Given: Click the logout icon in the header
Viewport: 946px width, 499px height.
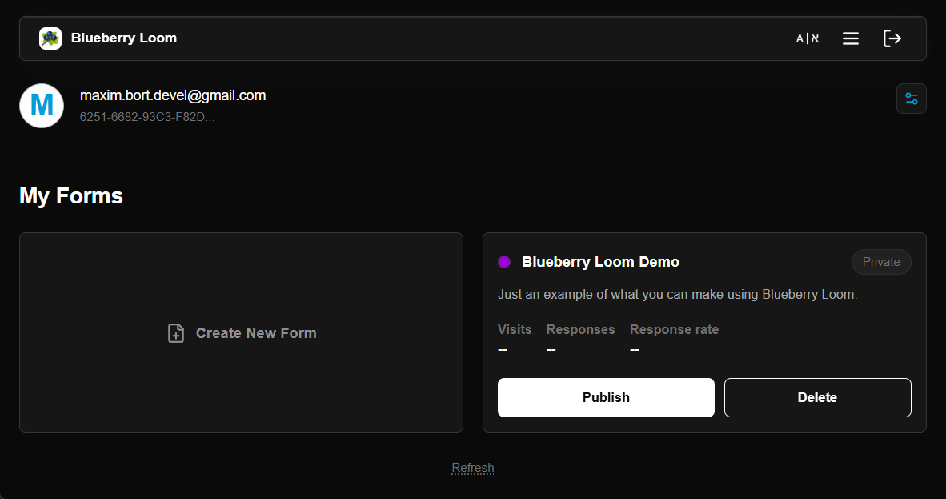Looking at the screenshot, I should (892, 38).
